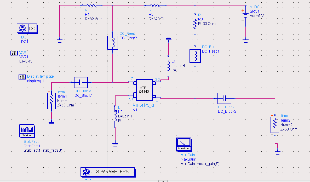Select the DC_Feed1 inductor box symbol

point(195,56)
